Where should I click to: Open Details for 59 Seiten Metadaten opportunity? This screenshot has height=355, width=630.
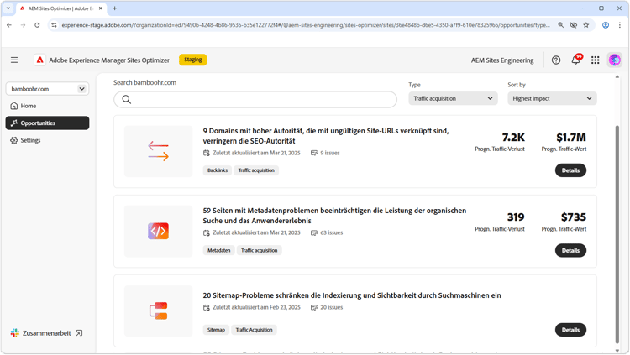click(x=570, y=250)
